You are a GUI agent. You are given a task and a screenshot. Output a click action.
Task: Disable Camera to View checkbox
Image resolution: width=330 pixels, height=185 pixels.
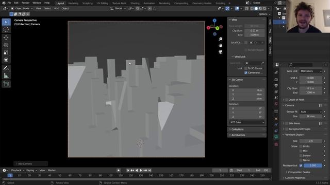point(246,72)
